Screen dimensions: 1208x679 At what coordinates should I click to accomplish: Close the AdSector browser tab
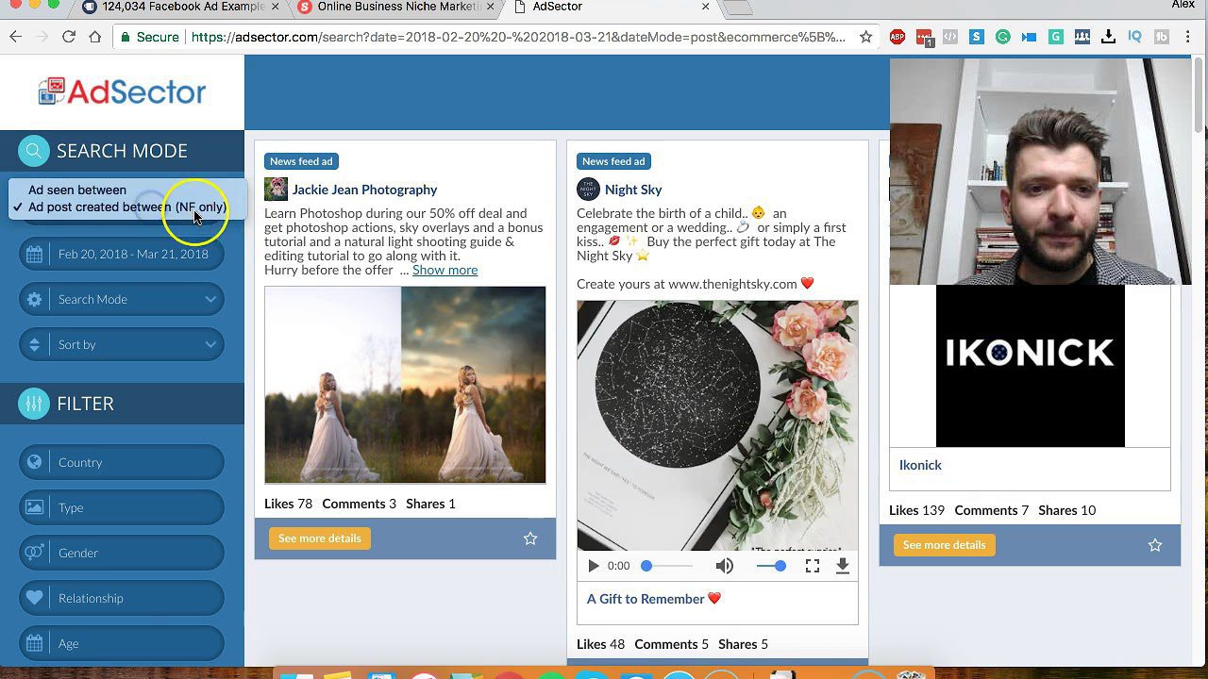pyautogui.click(x=705, y=7)
